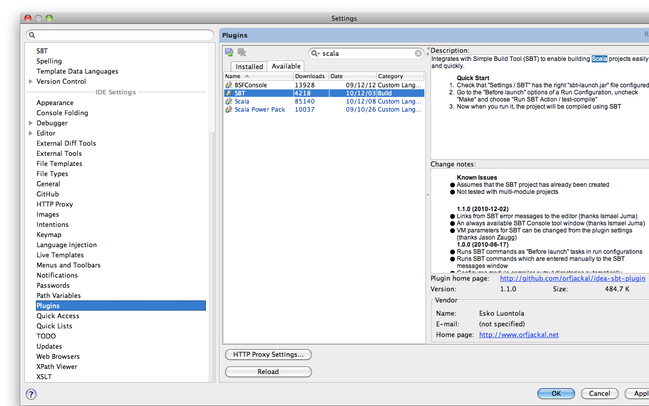The width and height of the screenshot is (649, 406).
Task: Open External Diff Tools settings
Action: [66, 143]
